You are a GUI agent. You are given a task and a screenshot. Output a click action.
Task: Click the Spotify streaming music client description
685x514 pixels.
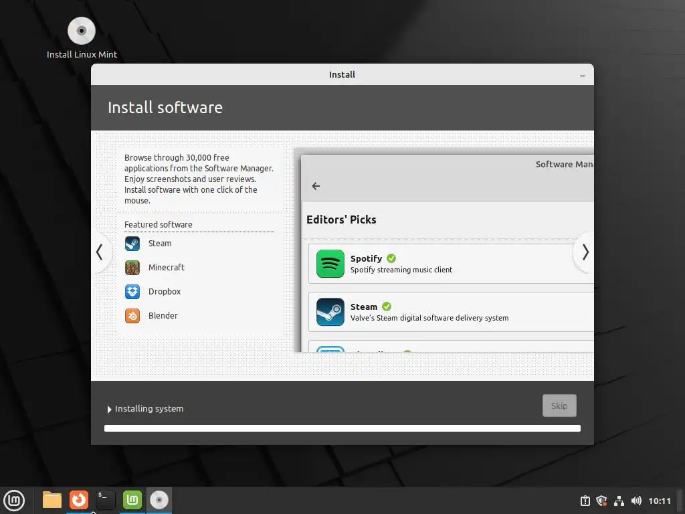[x=401, y=270]
